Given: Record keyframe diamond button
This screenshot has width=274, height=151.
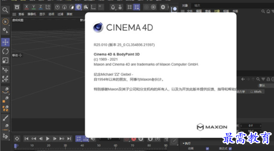Looking at the screenshot, I should pos(17,139).
